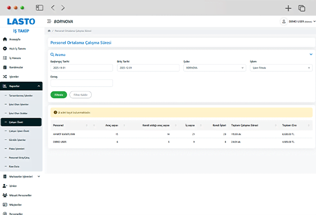Toggle the hamburger menu next to BORNOVA

click(x=49, y=21)
